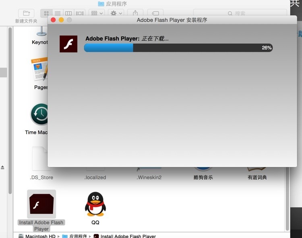Click the 应用程序 folder title icon
The height and width of the screenshot is (238, 302).
[x=101, y=4]
